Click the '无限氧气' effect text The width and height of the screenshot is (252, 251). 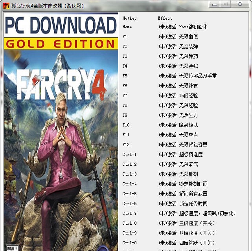click(188, 164)
